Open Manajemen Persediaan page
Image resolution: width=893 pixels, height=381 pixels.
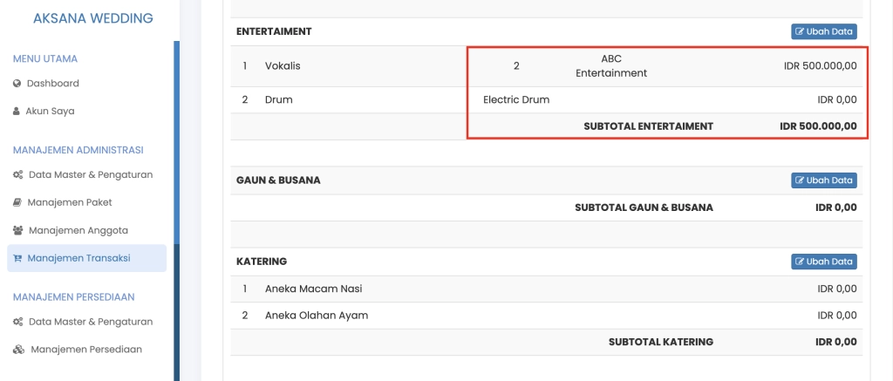coord(86,350)
